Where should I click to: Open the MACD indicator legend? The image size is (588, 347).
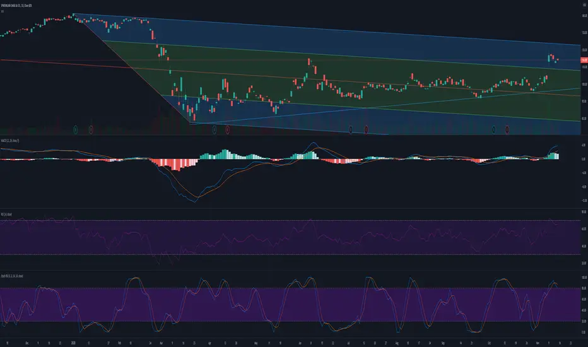pyautogui.click(x=9, y=141)
